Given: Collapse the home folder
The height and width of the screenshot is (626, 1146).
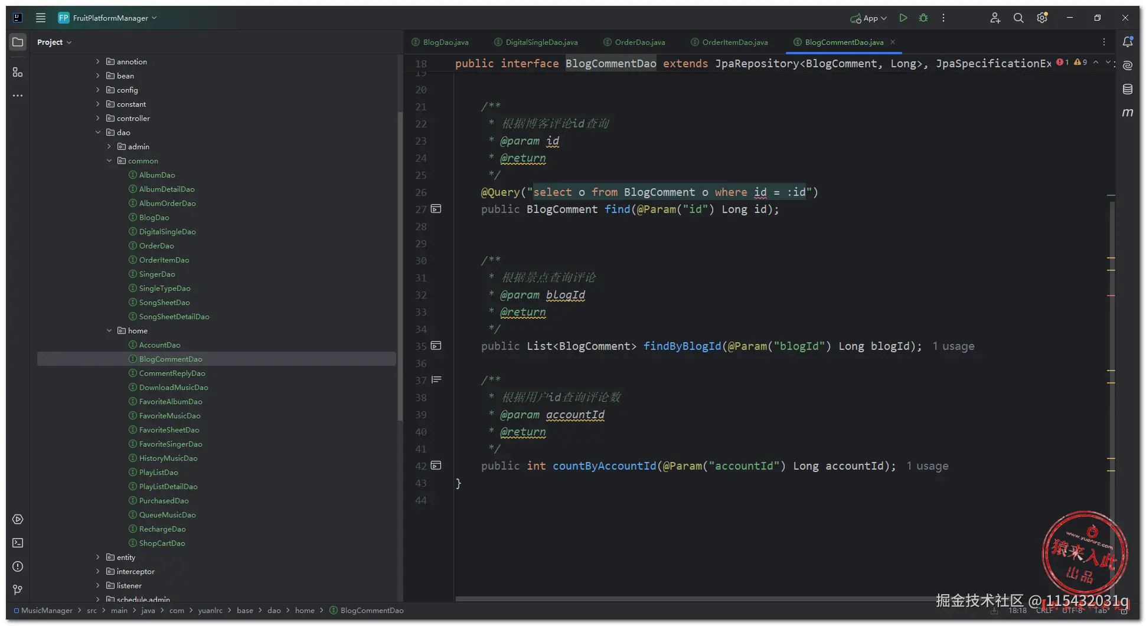Looking at the screenshot, I should 109,330.
